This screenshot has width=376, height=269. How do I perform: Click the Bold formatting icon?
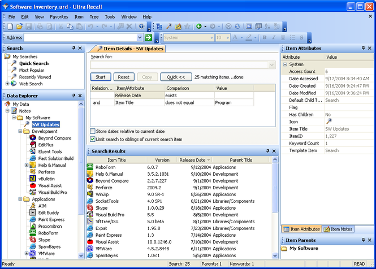pos(265,37)
